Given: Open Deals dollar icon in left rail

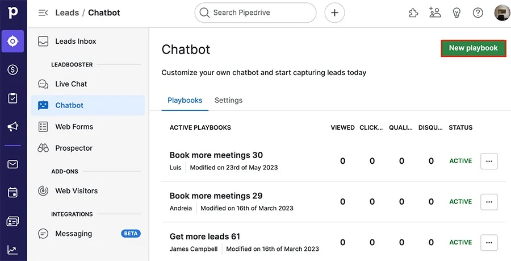Looking at the screenshot, I should pyautogui.click(x=12, y=70).
